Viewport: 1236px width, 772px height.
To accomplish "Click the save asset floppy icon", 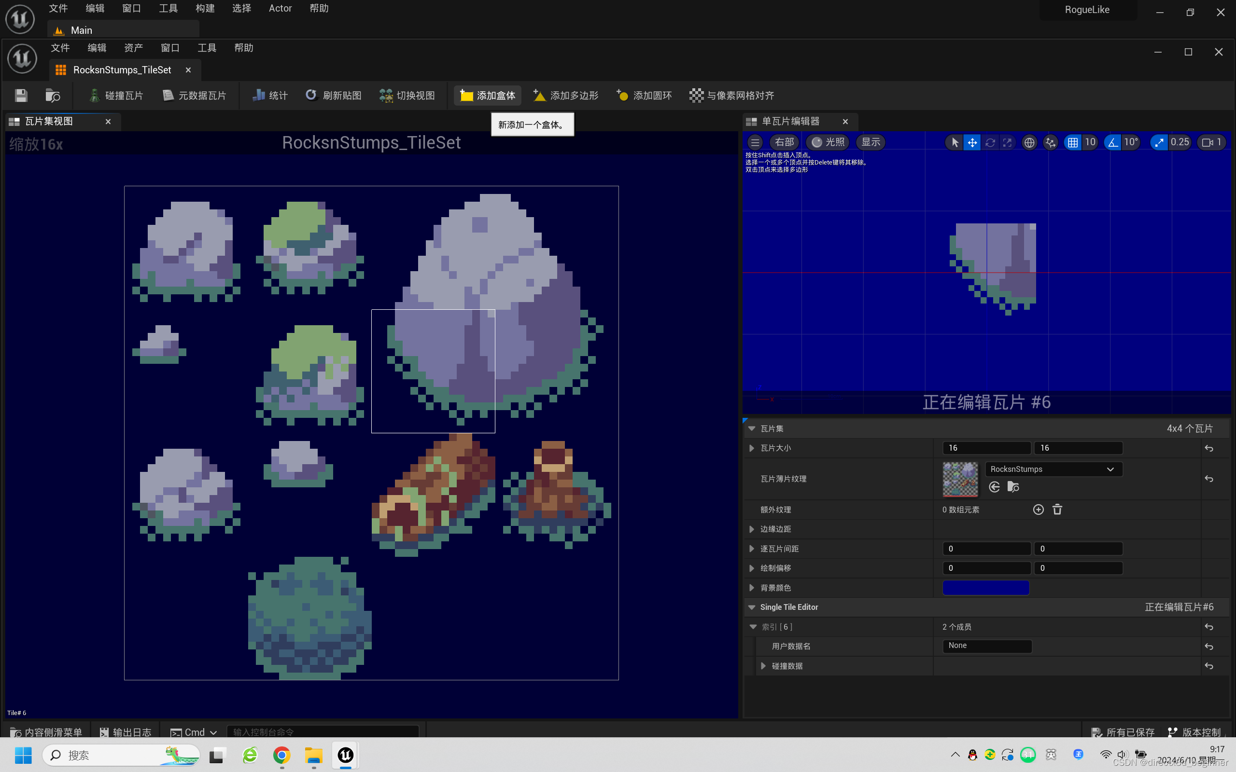I will (21, 96).
